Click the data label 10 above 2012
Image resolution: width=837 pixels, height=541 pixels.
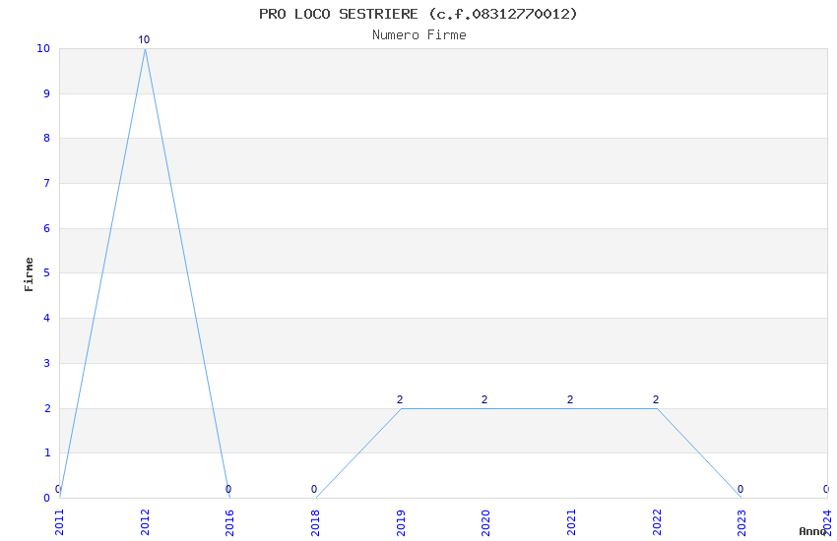point(144,40)
